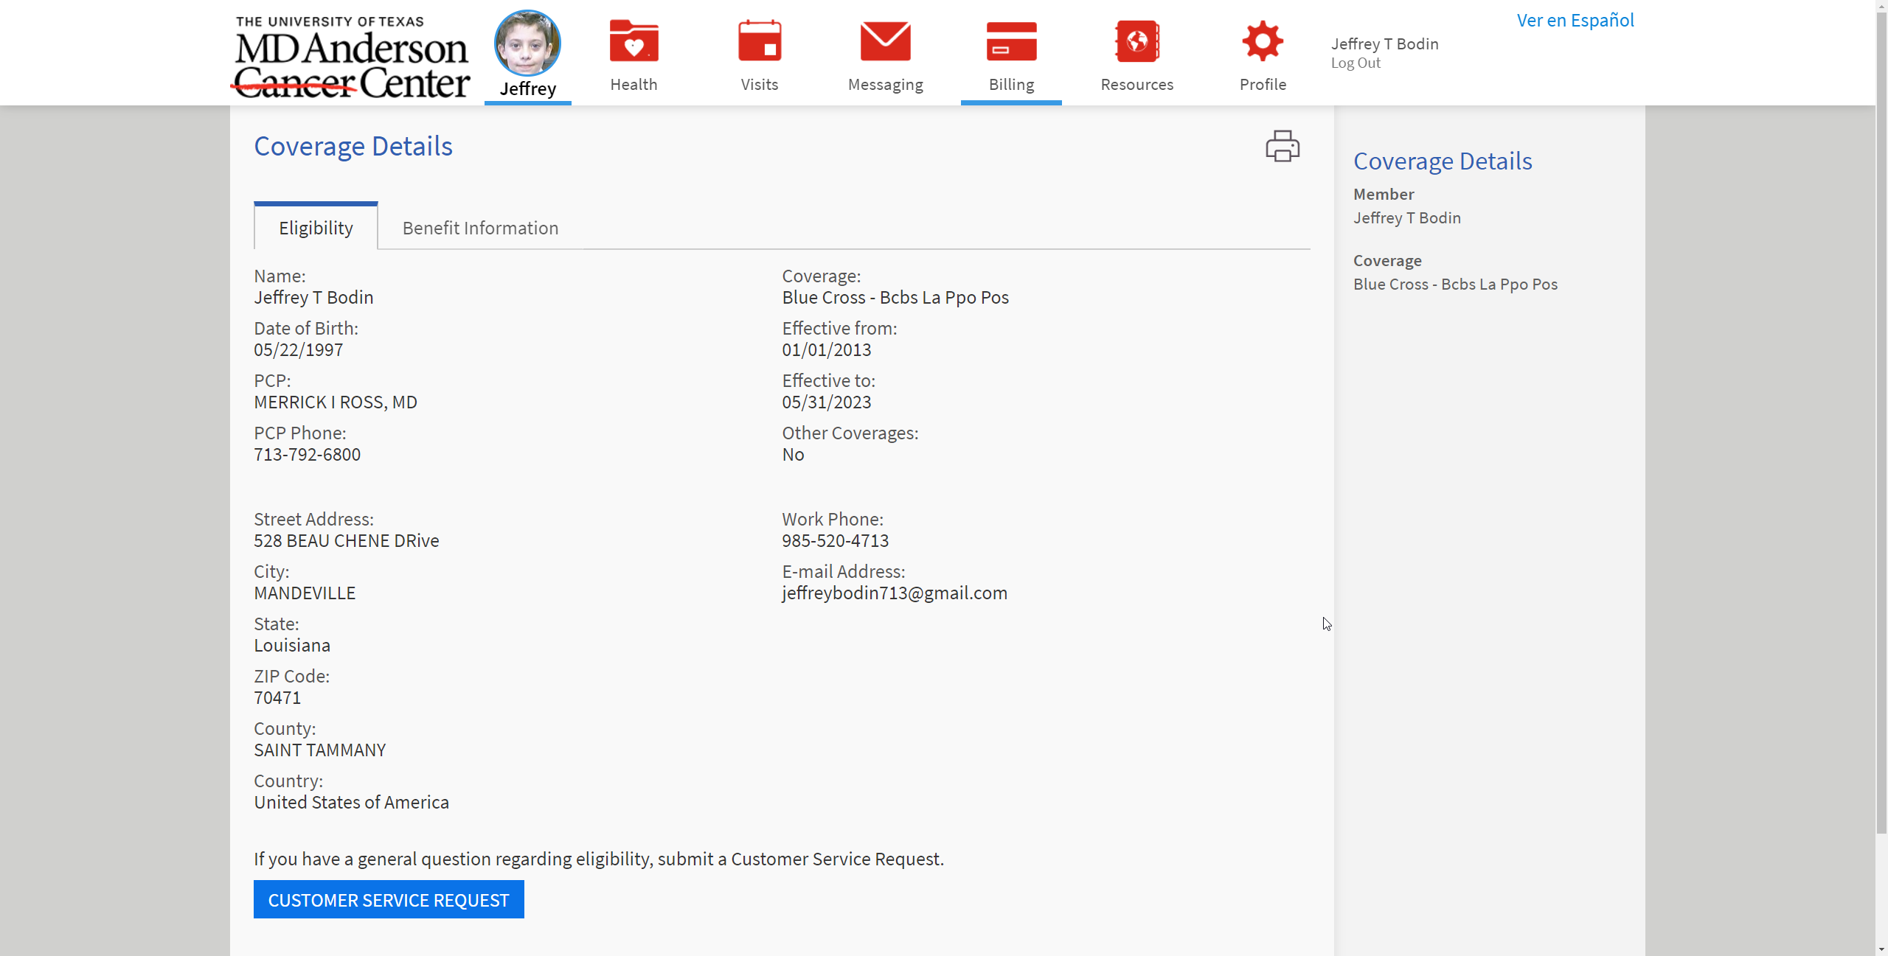The width and height of the screenshot is (1888, 956).
Task: Switch language via Ver en Español
Action: click(1575, 21)
